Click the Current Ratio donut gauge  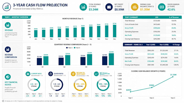tap(34, 85)
